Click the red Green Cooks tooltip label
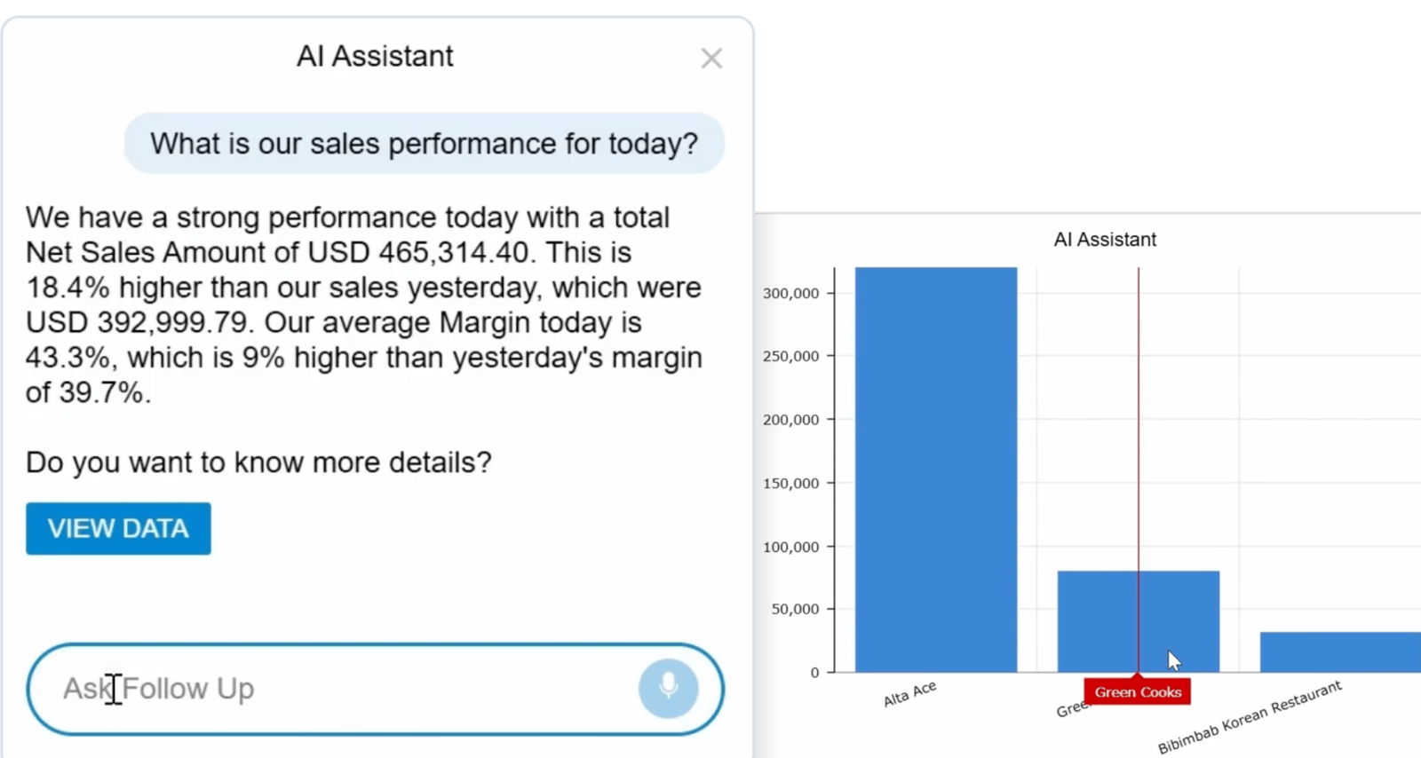The height and width of the screenshot is (758, 1421). pyautogui.click(x=1137, y=692)
